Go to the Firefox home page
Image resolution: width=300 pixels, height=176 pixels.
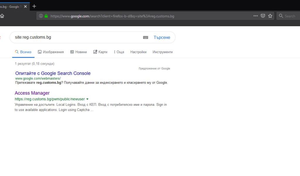pyautogui.click(x=2, y=16)
